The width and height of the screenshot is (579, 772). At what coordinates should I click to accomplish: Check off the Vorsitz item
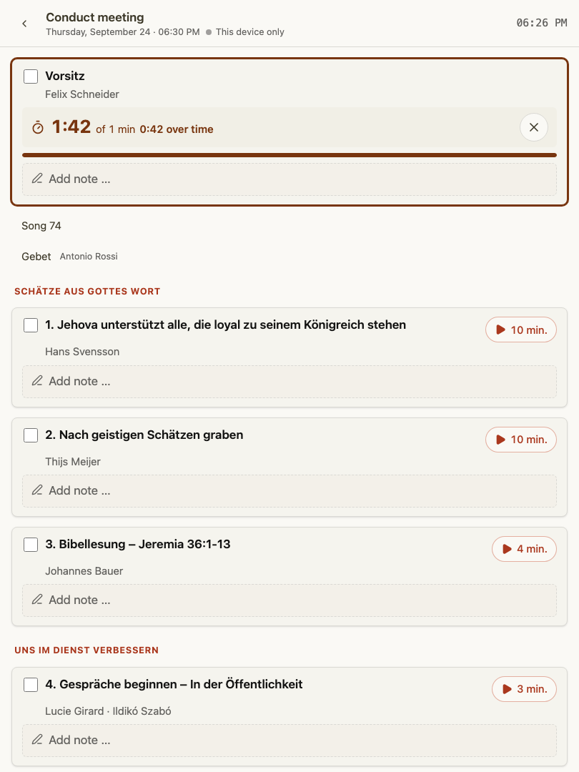pyautogui.click(x=31, y=76)
